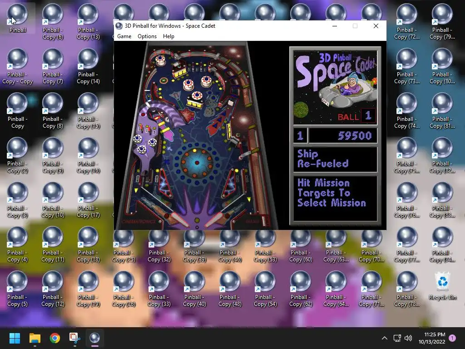The width and height of the screenshot is (465, 349).
Task: Select Pinball - Copy (74... shortcut
Action: point(407,111)
